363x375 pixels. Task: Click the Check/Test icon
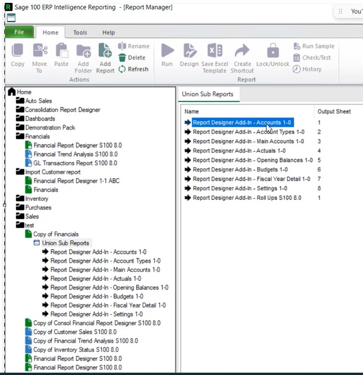point(296,58)
